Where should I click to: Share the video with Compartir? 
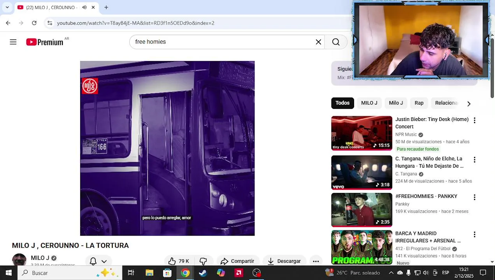point(237,261)
